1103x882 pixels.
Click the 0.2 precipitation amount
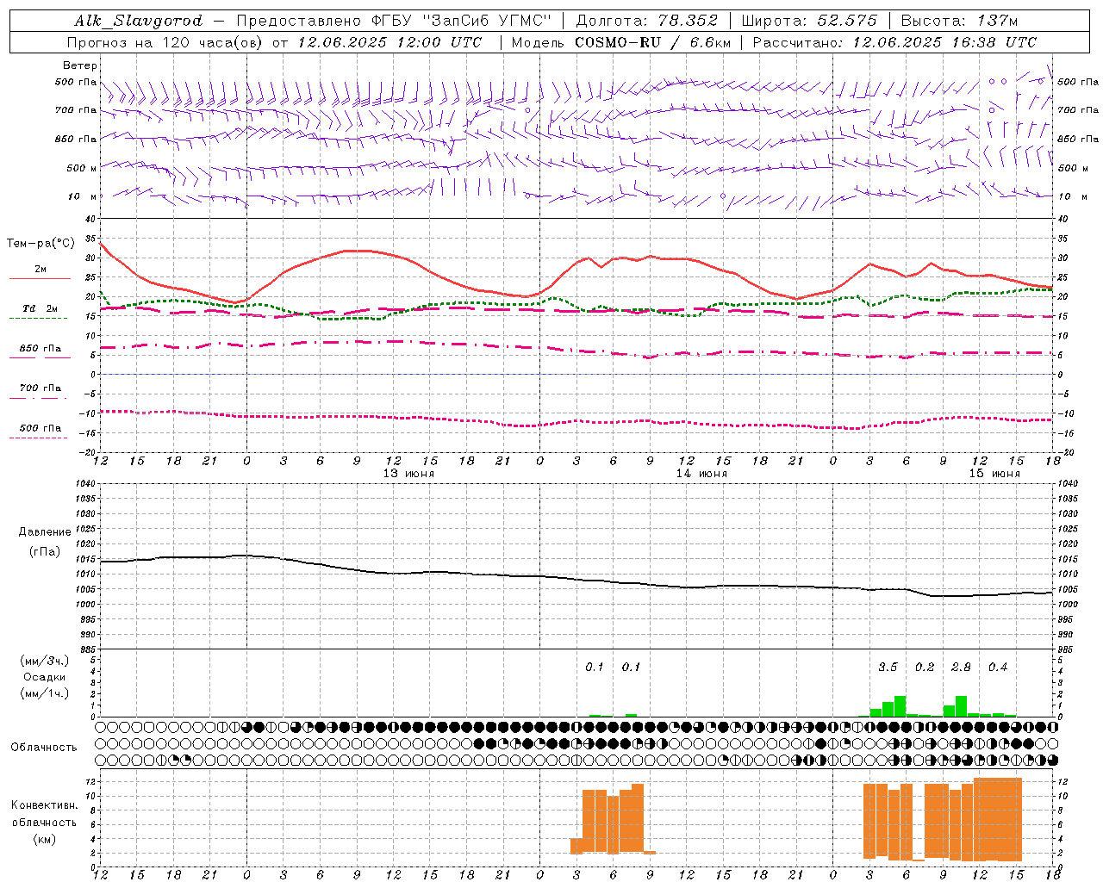(925, 668)
